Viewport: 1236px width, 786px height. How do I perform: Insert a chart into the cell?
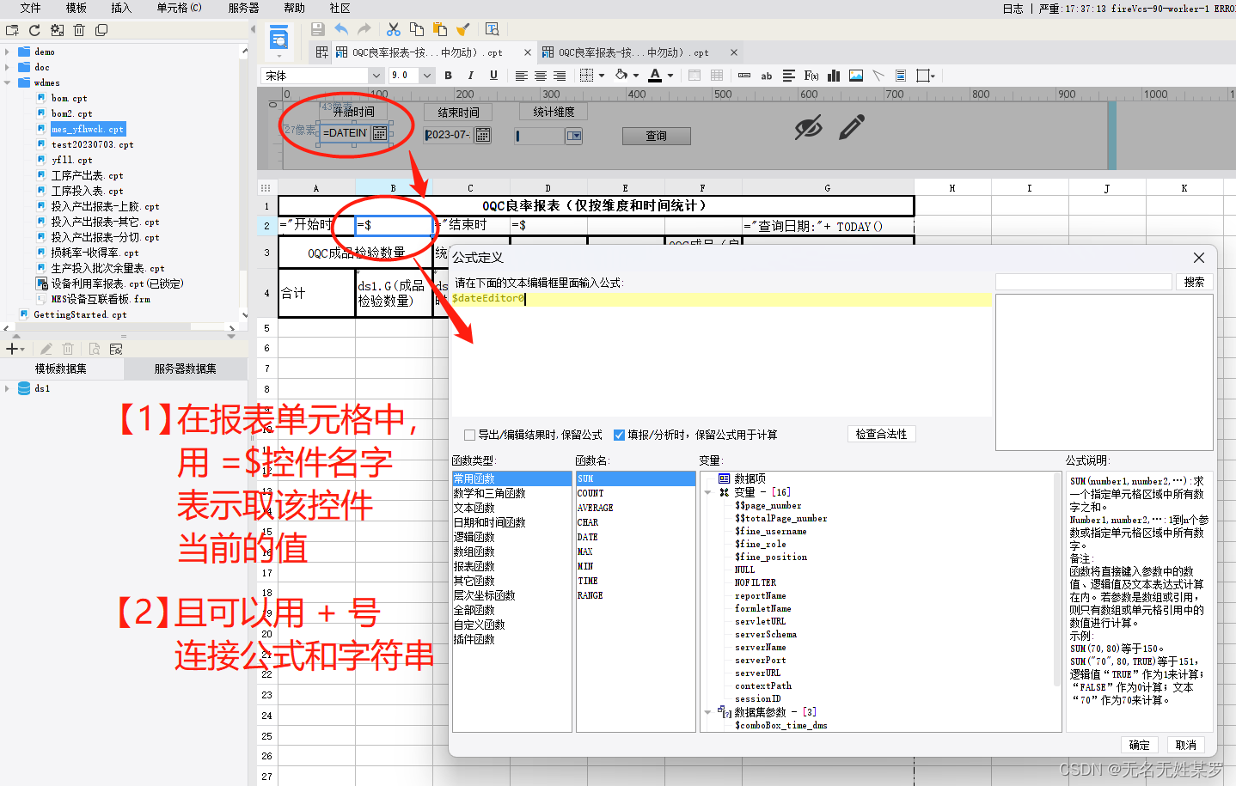tap(834, 76)
